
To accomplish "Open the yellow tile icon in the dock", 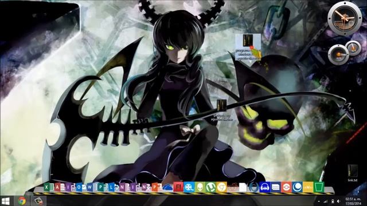I will pos(308,187).
